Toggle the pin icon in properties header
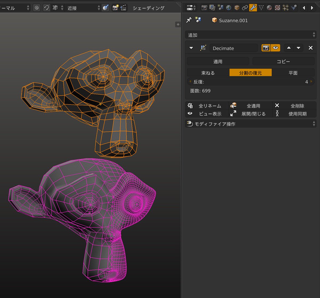This screenshot has width=320, height=298. pos(189,20)
